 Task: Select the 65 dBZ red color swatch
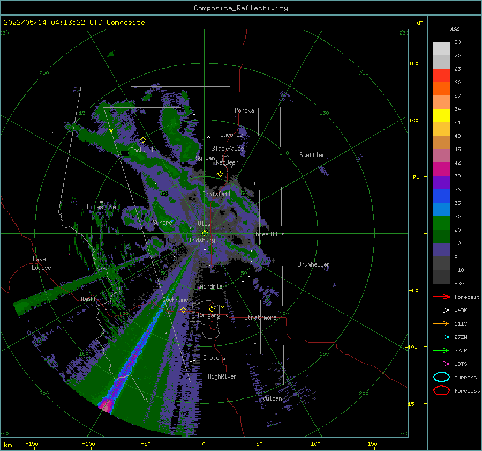point(441,76)
